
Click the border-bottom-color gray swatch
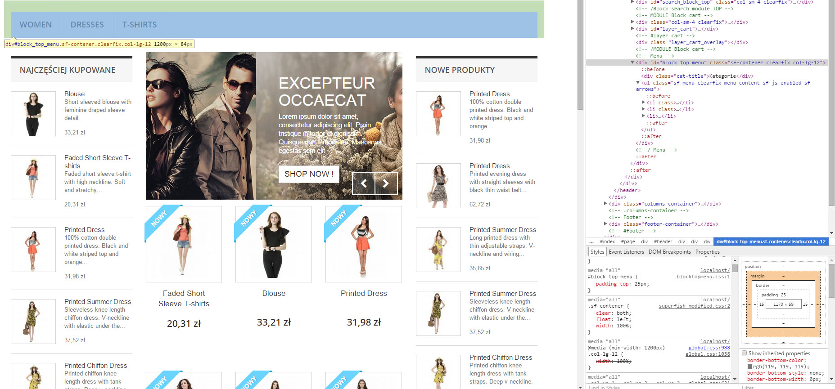coord(750,367)
